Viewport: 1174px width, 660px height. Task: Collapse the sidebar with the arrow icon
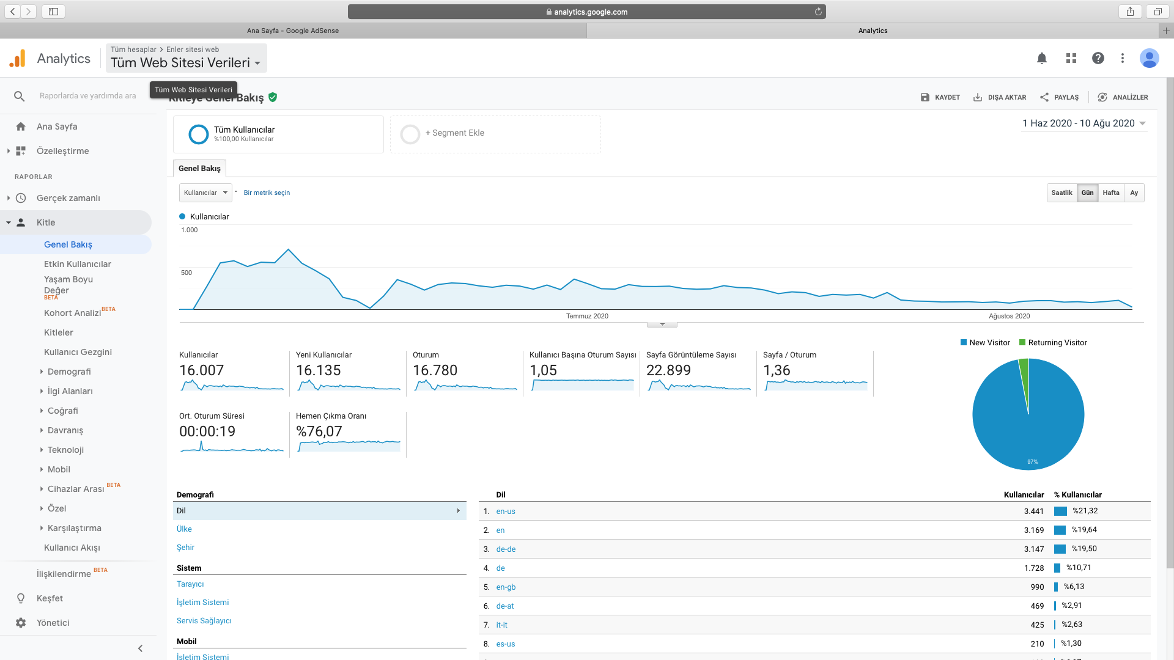point(140,648)
